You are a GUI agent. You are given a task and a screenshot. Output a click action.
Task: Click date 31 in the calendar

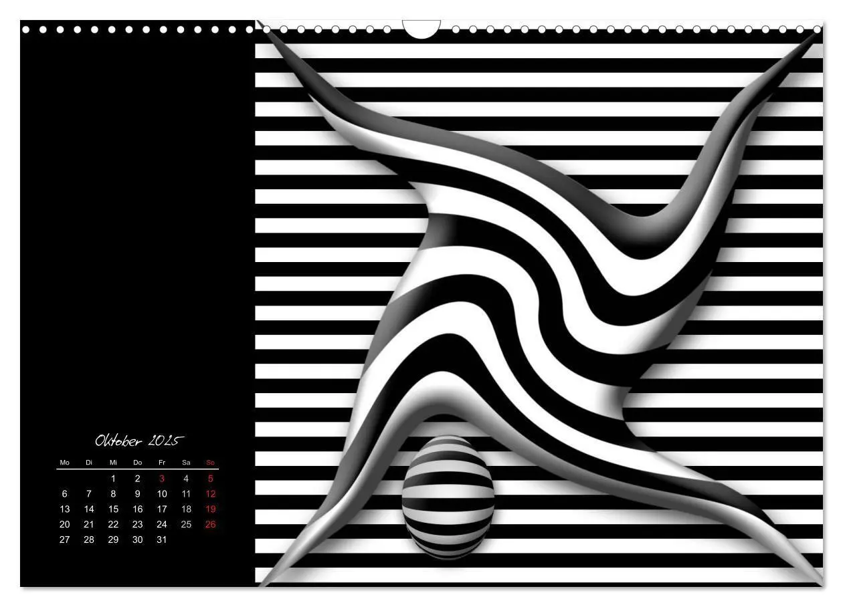click(162, 540)
